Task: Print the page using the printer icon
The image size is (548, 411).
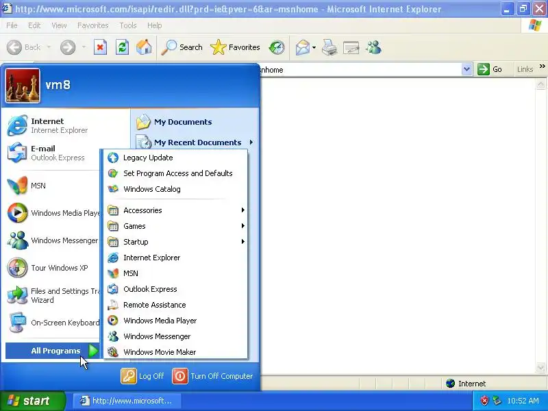Action: point(329,47)
